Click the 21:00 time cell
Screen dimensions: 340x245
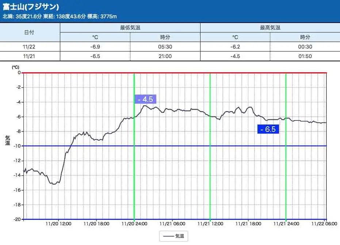(165, 56)
